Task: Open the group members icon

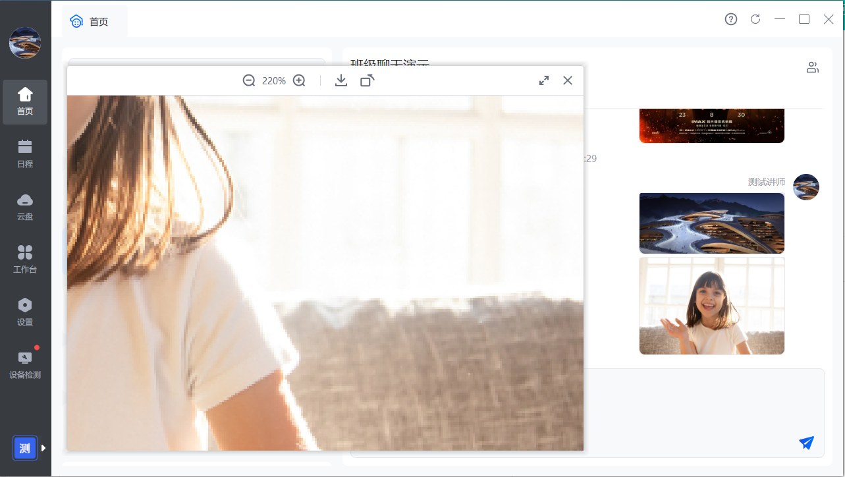Action: (813, 67)
